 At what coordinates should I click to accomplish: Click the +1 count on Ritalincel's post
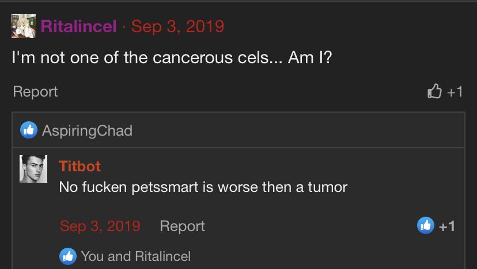point(455,91)
